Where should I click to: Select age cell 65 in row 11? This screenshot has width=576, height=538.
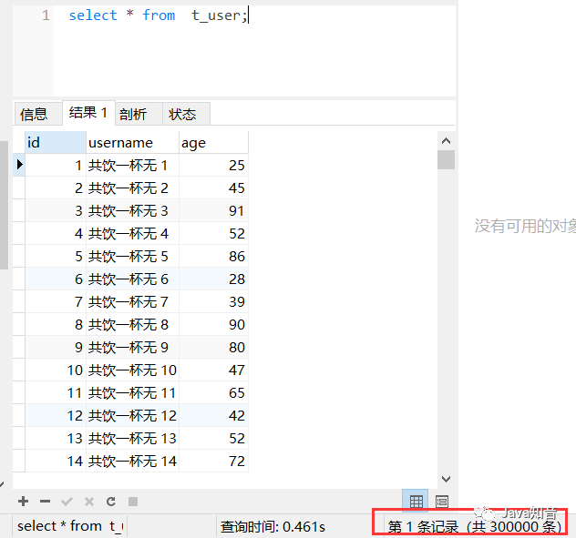tap(214, 392)
